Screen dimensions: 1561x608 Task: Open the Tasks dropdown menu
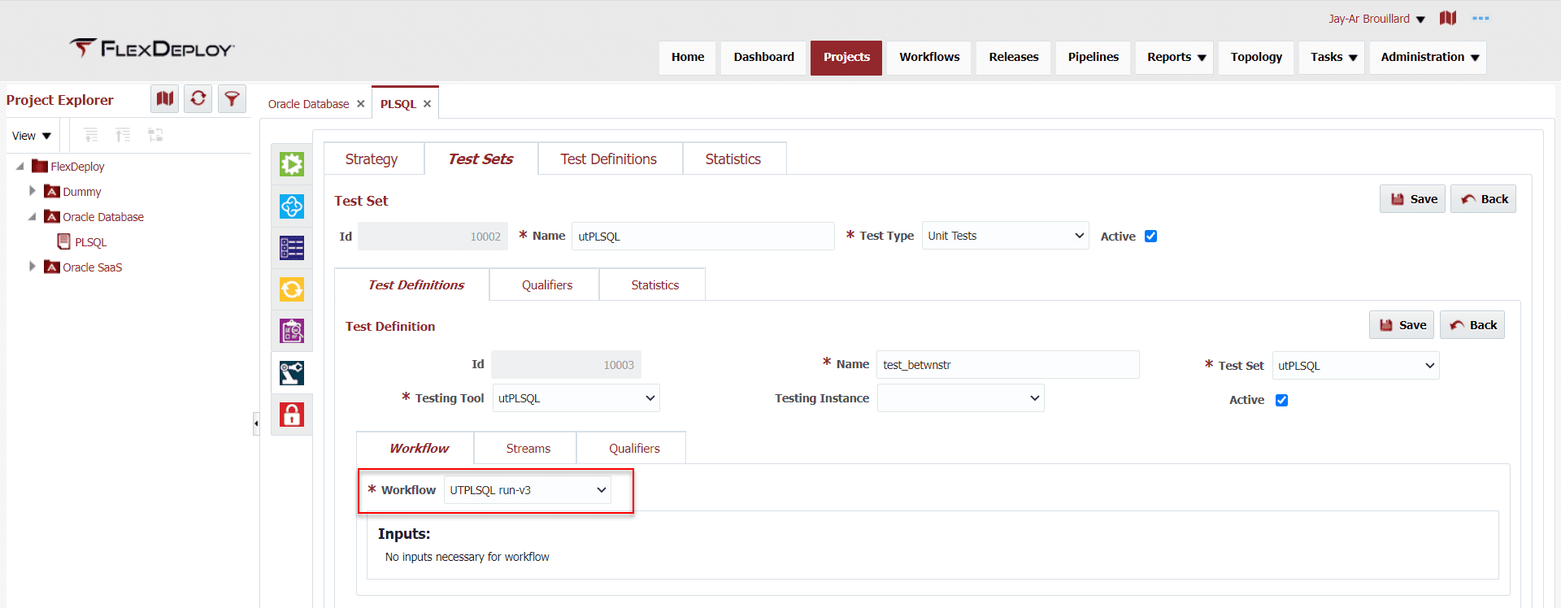1333,58
